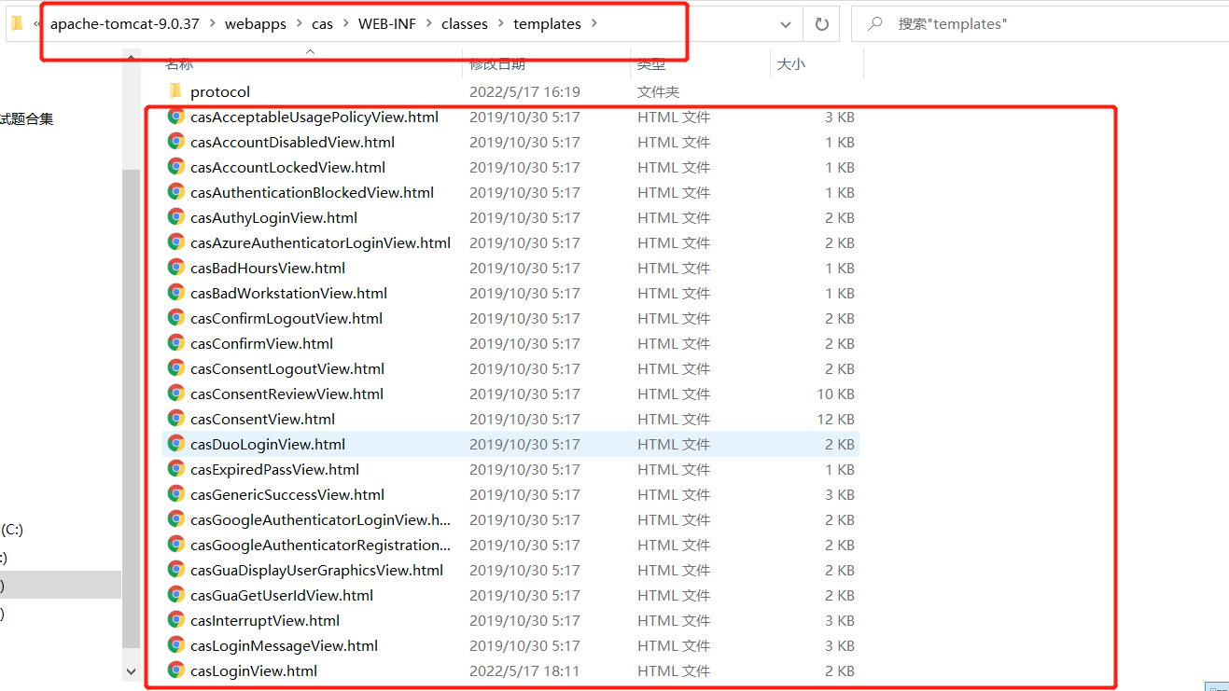The image size is (1229, 691).
Task: Go to classes breadcrumb folder
Action: [465, 24]
